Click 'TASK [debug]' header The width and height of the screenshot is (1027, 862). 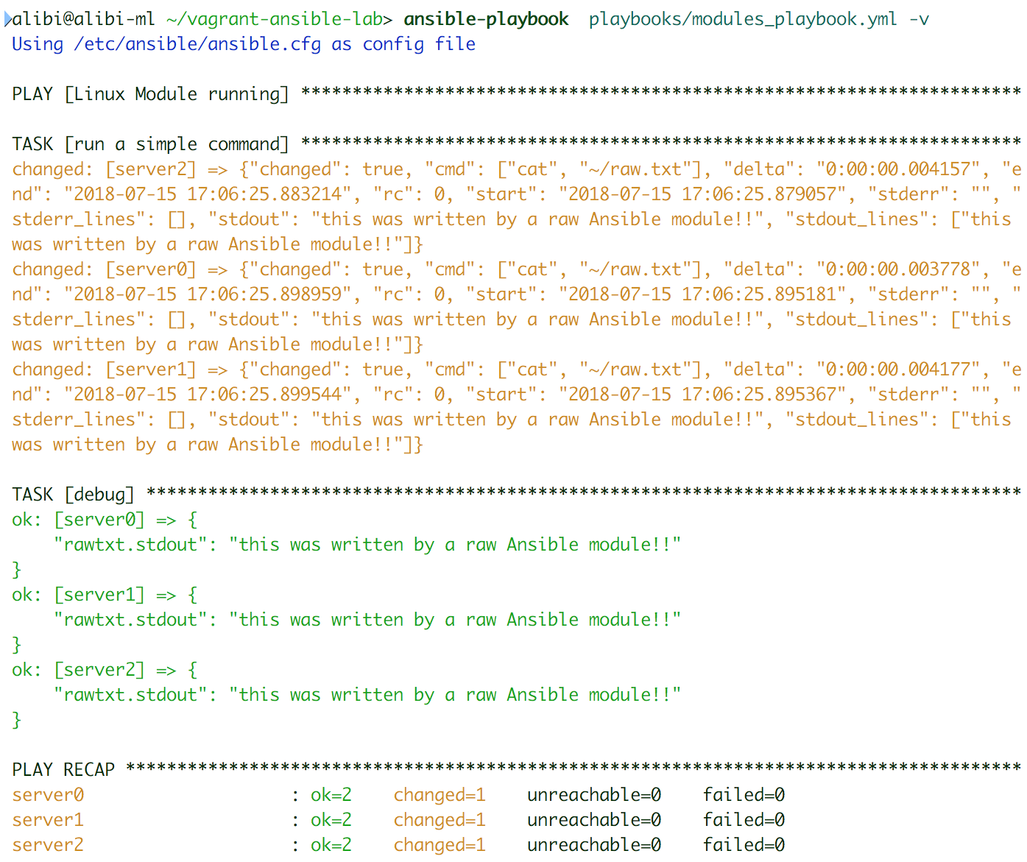click(x=73, y=495)
